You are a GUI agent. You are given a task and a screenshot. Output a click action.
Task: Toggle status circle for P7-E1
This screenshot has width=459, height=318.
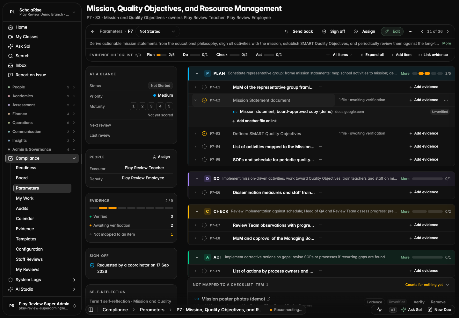tap(204, 87)
